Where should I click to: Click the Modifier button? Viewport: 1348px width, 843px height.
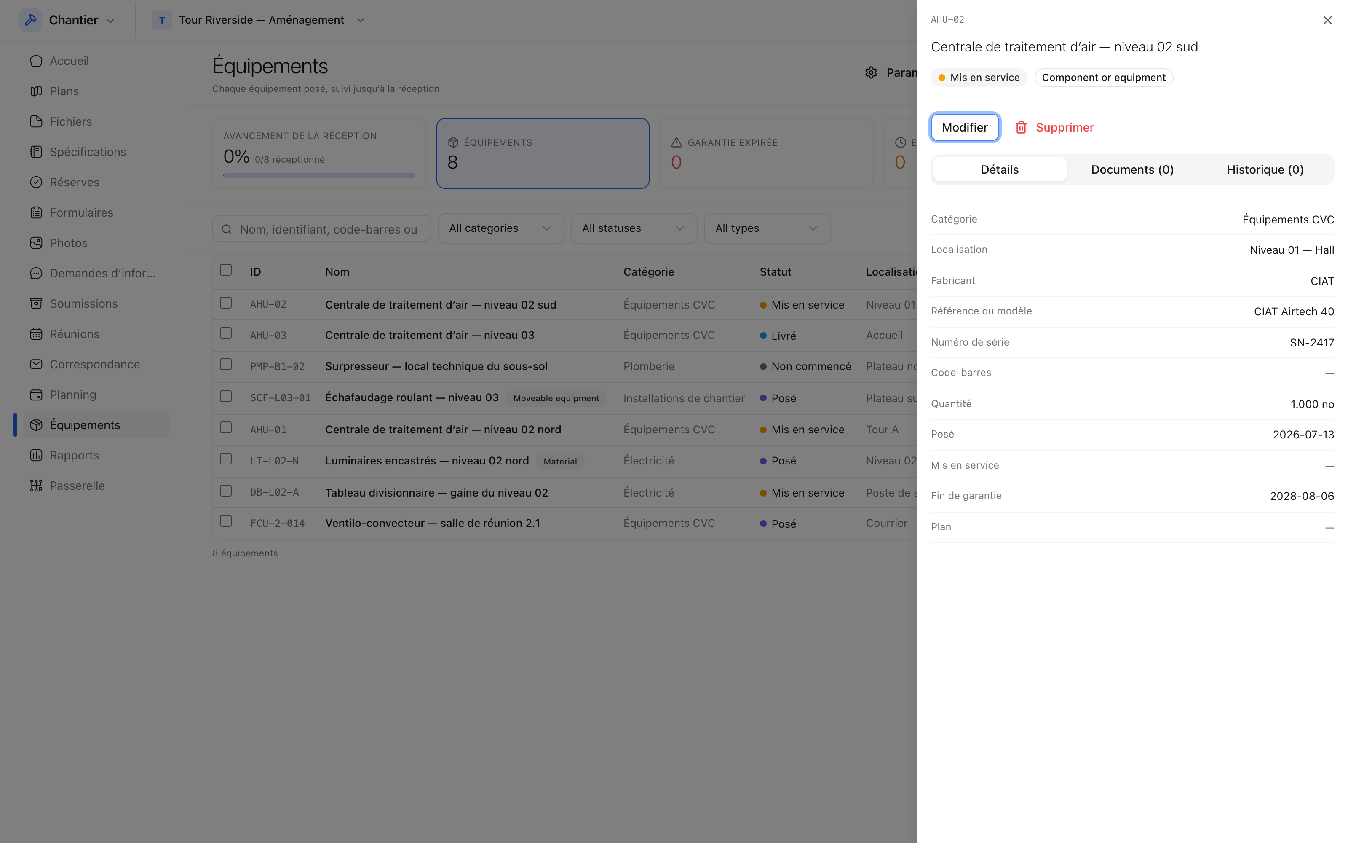pos(965,128)
